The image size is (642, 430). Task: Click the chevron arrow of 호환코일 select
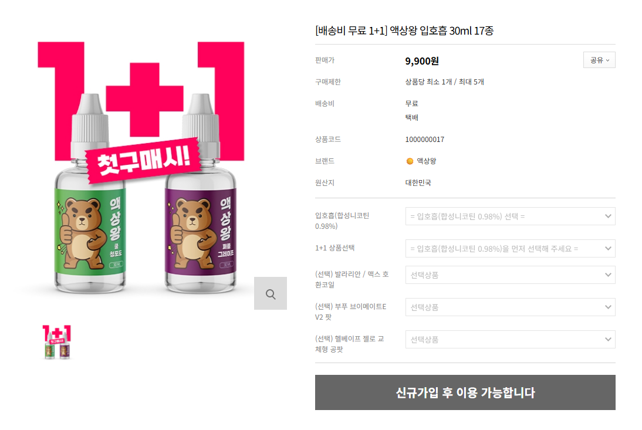point(608,275)
